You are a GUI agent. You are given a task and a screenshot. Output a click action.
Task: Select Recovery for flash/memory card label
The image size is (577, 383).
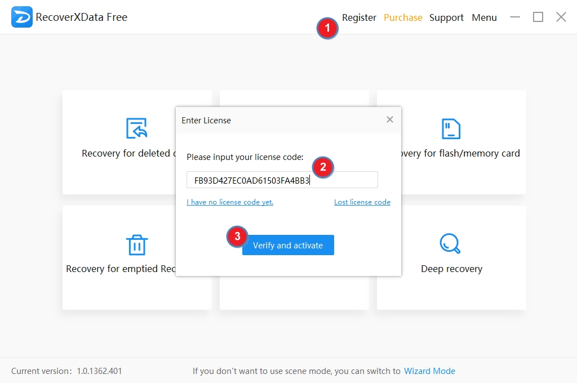tap(460, 153)
